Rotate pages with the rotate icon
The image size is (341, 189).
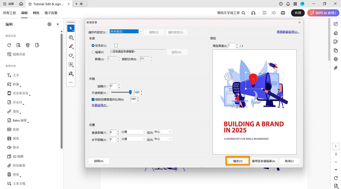pos(9,45)
